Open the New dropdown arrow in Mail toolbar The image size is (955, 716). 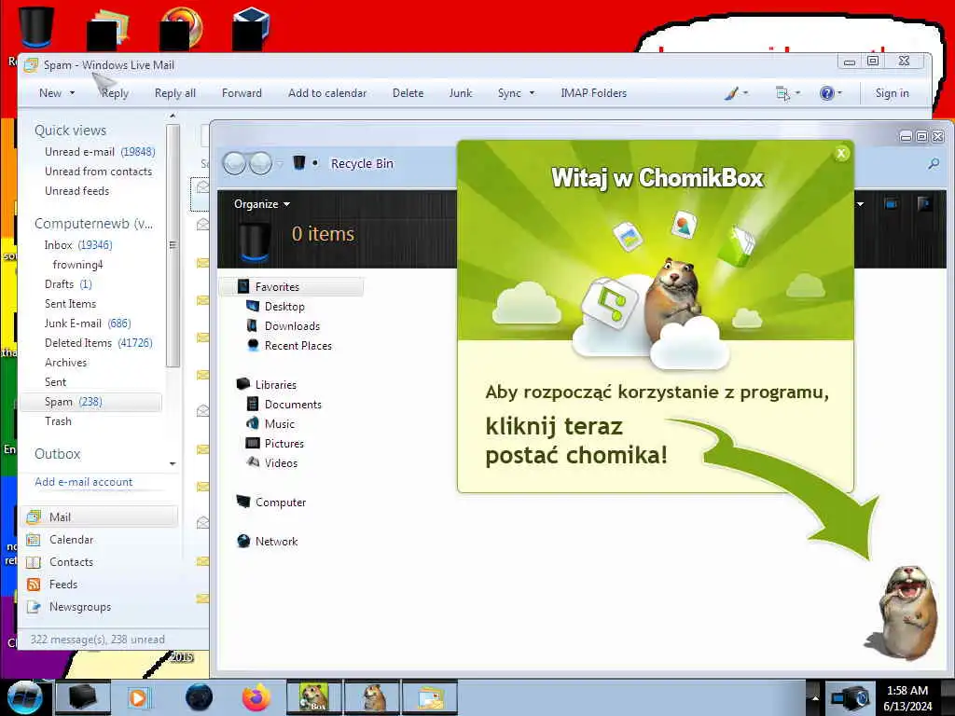coord(73,93)
